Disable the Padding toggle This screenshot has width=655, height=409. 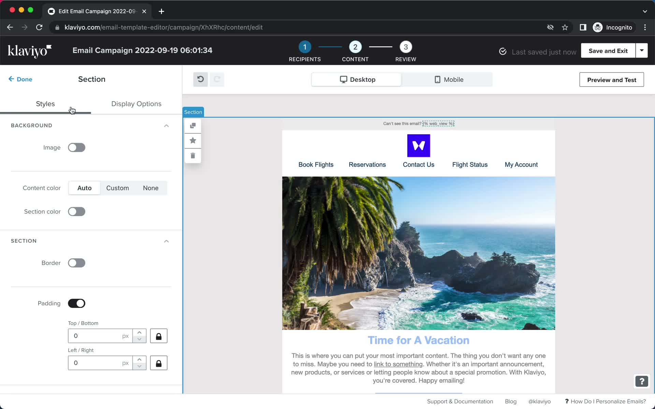pos(76,303)
